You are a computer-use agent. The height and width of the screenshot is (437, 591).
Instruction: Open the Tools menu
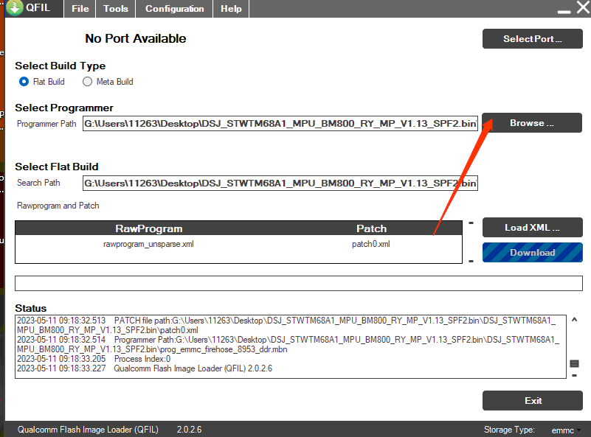[116, 9]
